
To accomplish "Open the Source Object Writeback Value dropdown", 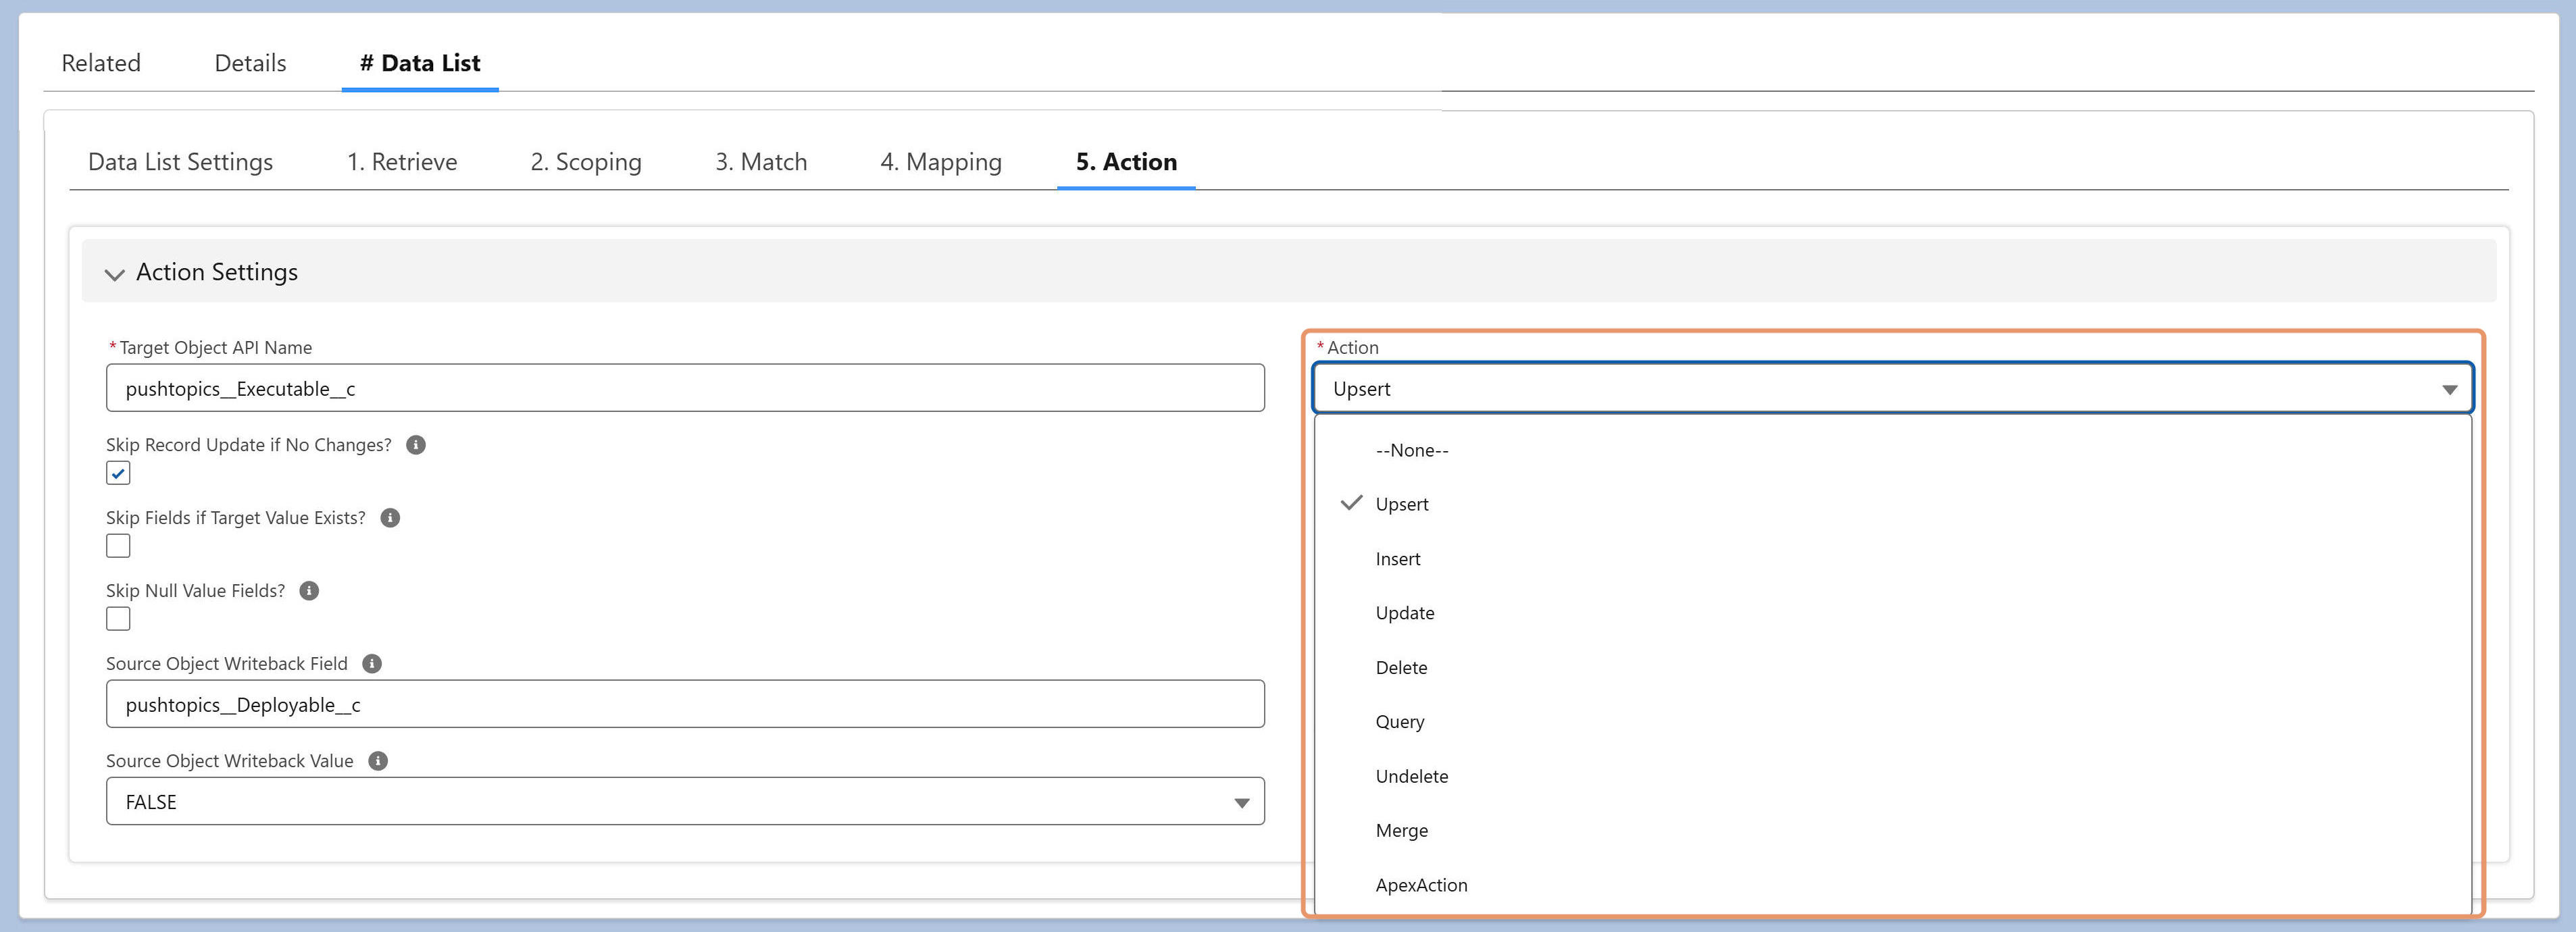I will [685, 801].
